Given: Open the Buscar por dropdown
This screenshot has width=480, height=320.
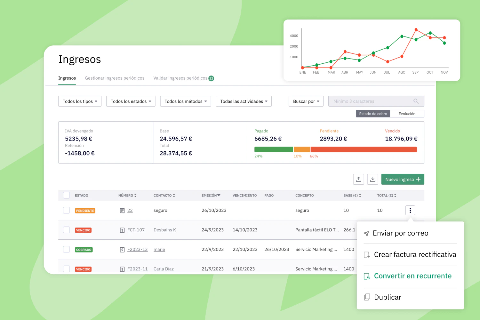Looking at the screenshot, I should [306, 101].
